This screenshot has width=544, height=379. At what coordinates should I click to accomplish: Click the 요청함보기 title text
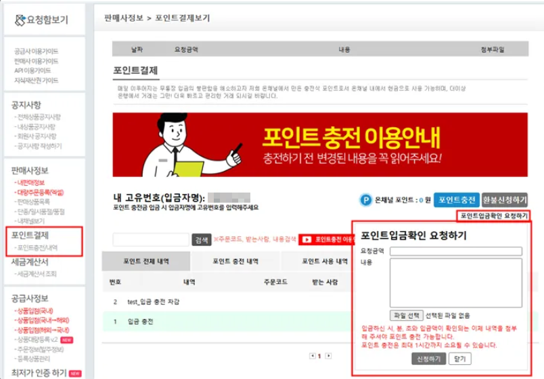pos(47,20)
